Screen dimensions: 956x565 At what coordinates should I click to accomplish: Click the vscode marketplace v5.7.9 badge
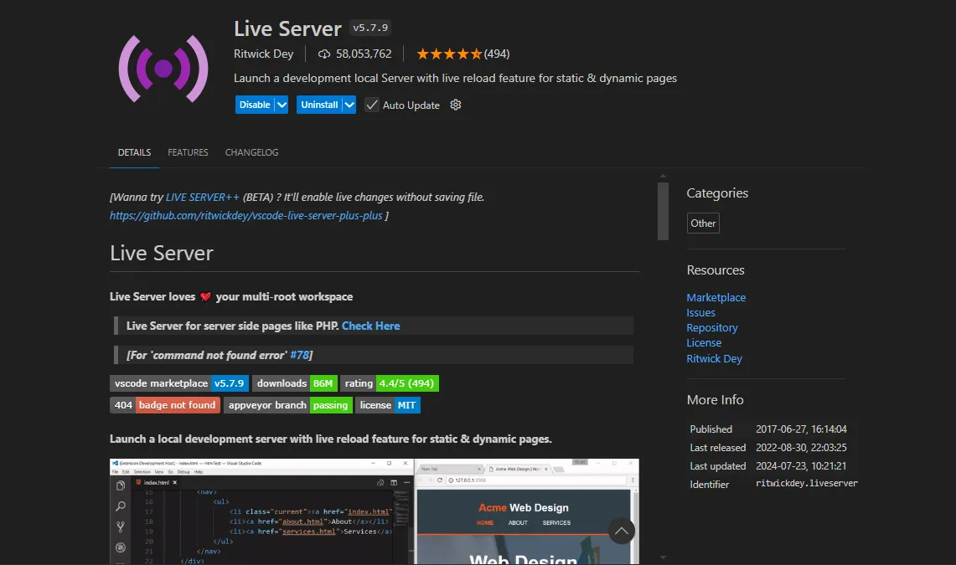pyautogui.click(x=179, y=383)
